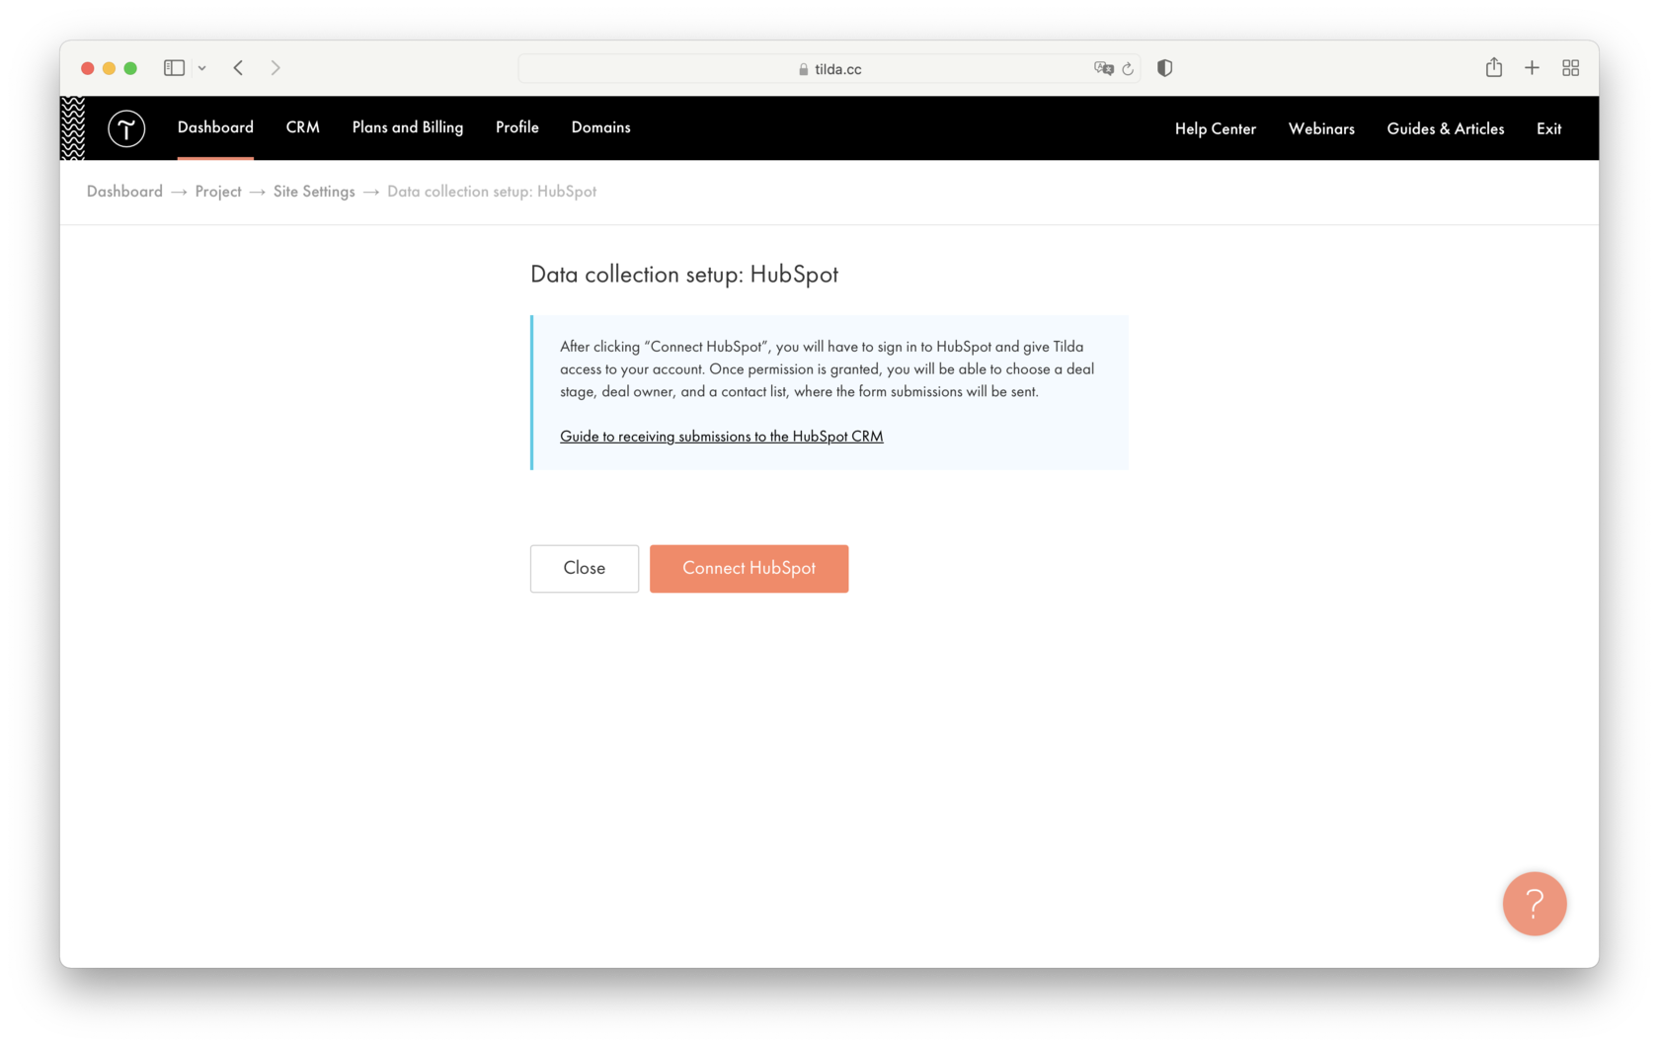Click the Safari share icon

[1494, 67]
